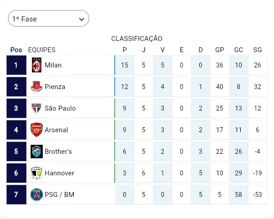Viewport: 274px width, 219px height.
Task: Click position badge number 7
Action: click(16, 195)
